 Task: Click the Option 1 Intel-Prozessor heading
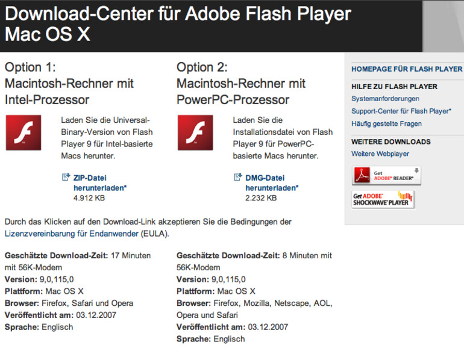point(69,83)
